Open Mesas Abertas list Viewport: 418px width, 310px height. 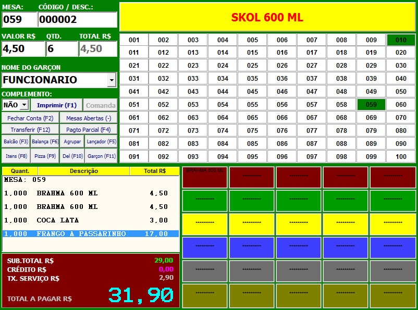(x=88, y=118)
